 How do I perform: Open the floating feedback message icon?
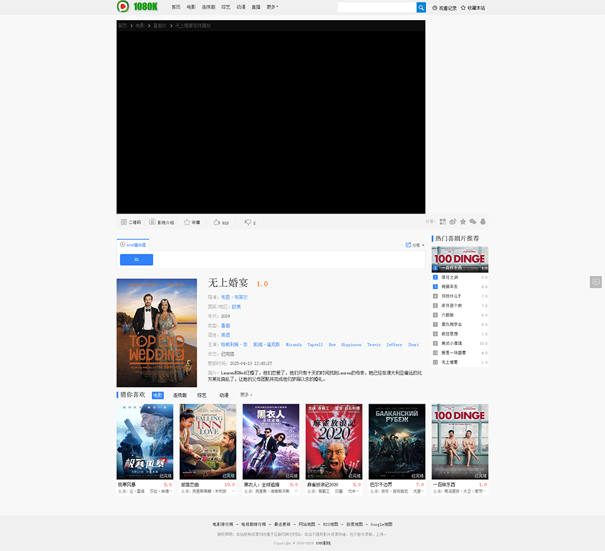pos(596,282)
